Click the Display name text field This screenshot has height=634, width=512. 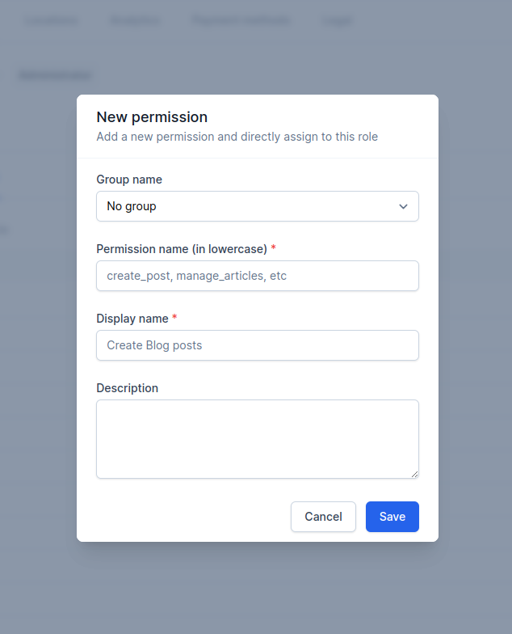click(x=257, y=345)
